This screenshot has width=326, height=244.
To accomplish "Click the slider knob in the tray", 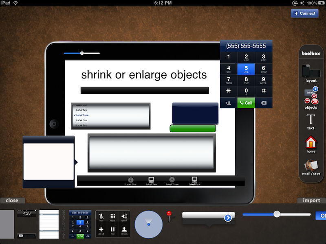I will click(x=277, y=214).
